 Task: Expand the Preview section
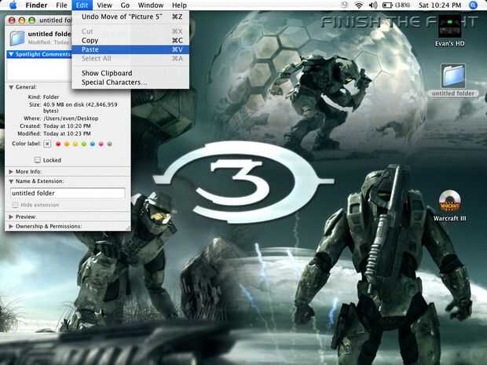(11, 217)
